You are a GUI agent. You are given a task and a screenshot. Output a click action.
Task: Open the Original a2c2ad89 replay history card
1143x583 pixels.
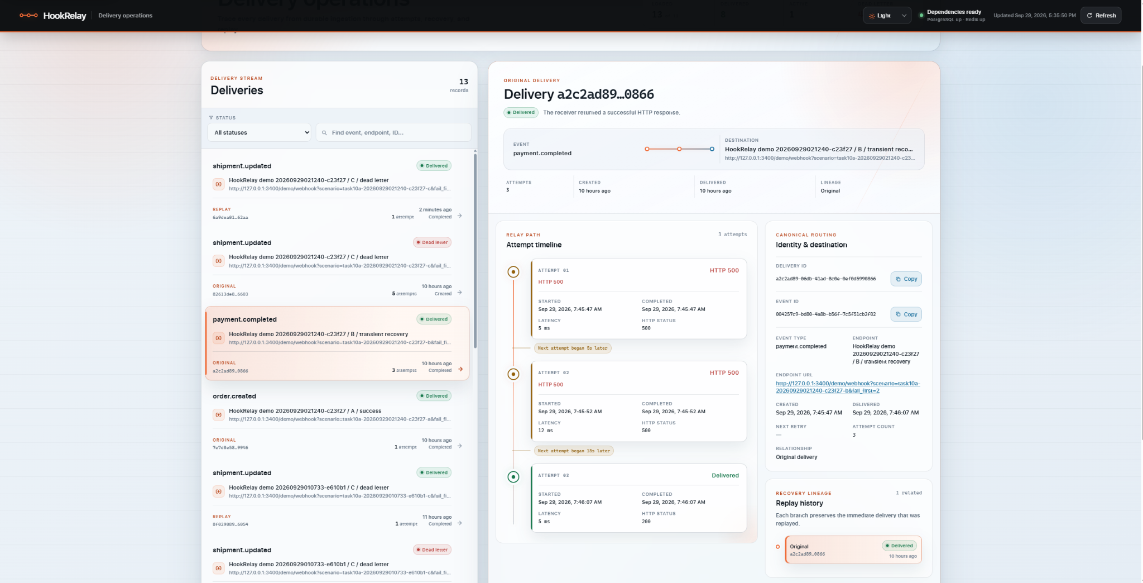pyautogui.click(x=853, y=550)
